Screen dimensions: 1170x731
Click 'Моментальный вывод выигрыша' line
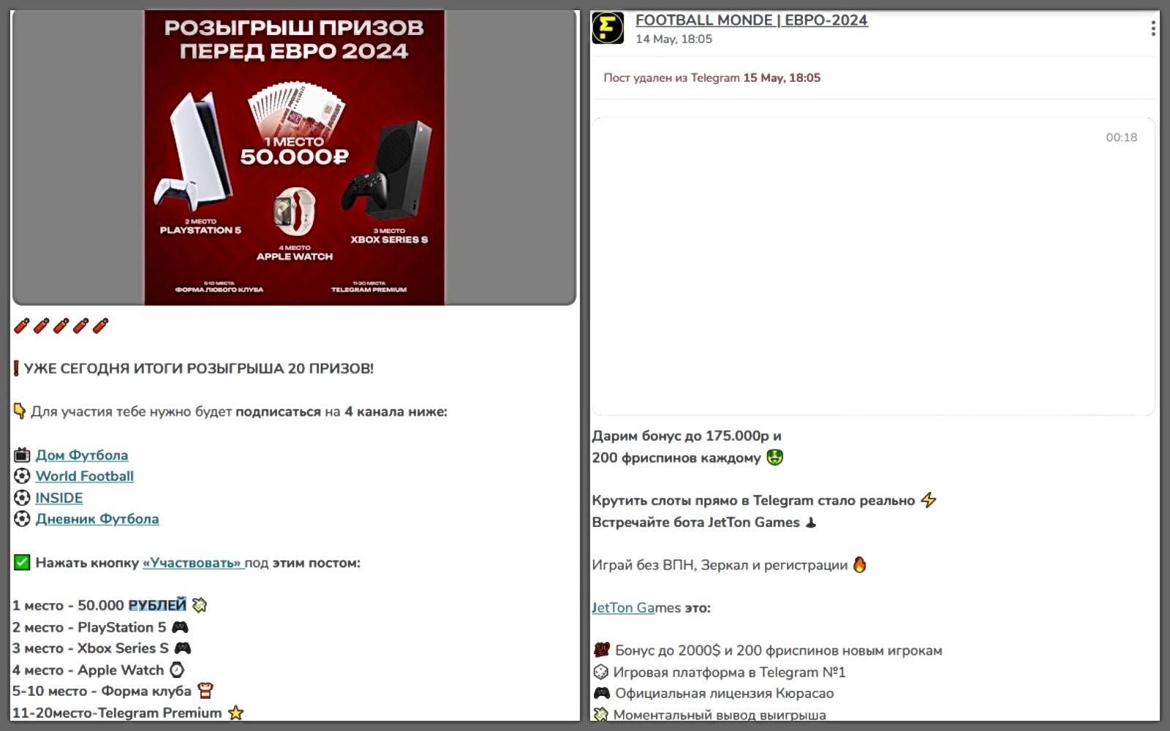pyautogui.click(x=709, y=714)
